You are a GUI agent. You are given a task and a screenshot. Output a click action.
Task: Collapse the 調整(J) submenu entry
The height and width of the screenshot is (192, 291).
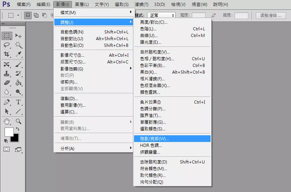[x=94, y=22]
